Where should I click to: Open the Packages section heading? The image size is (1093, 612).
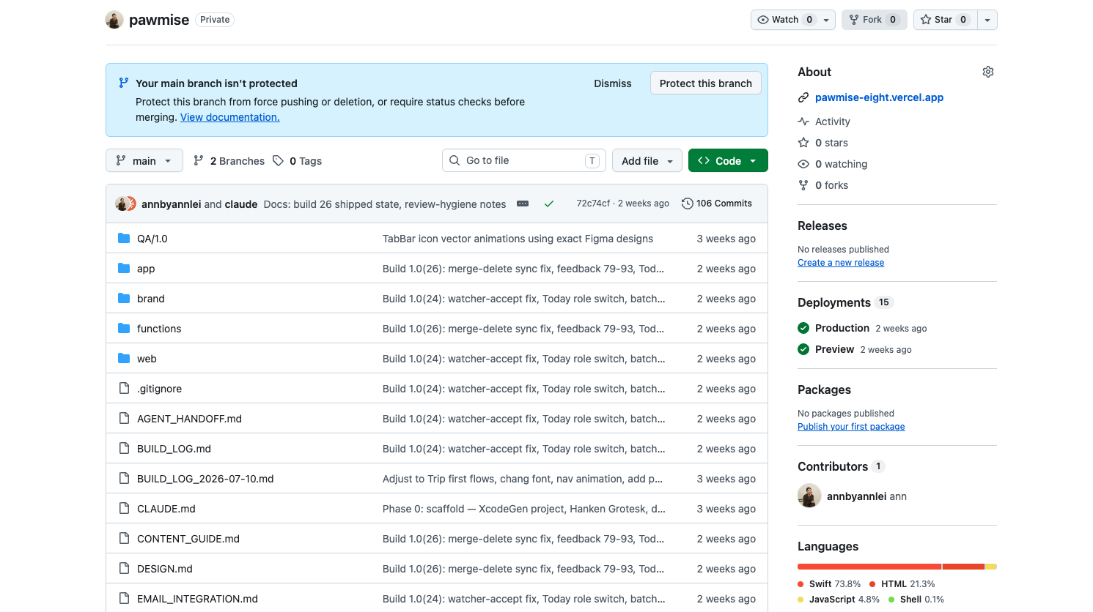824,390
